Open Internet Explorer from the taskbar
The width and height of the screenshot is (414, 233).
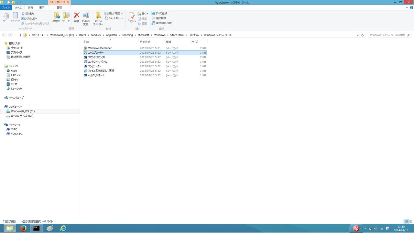[63, 228]
